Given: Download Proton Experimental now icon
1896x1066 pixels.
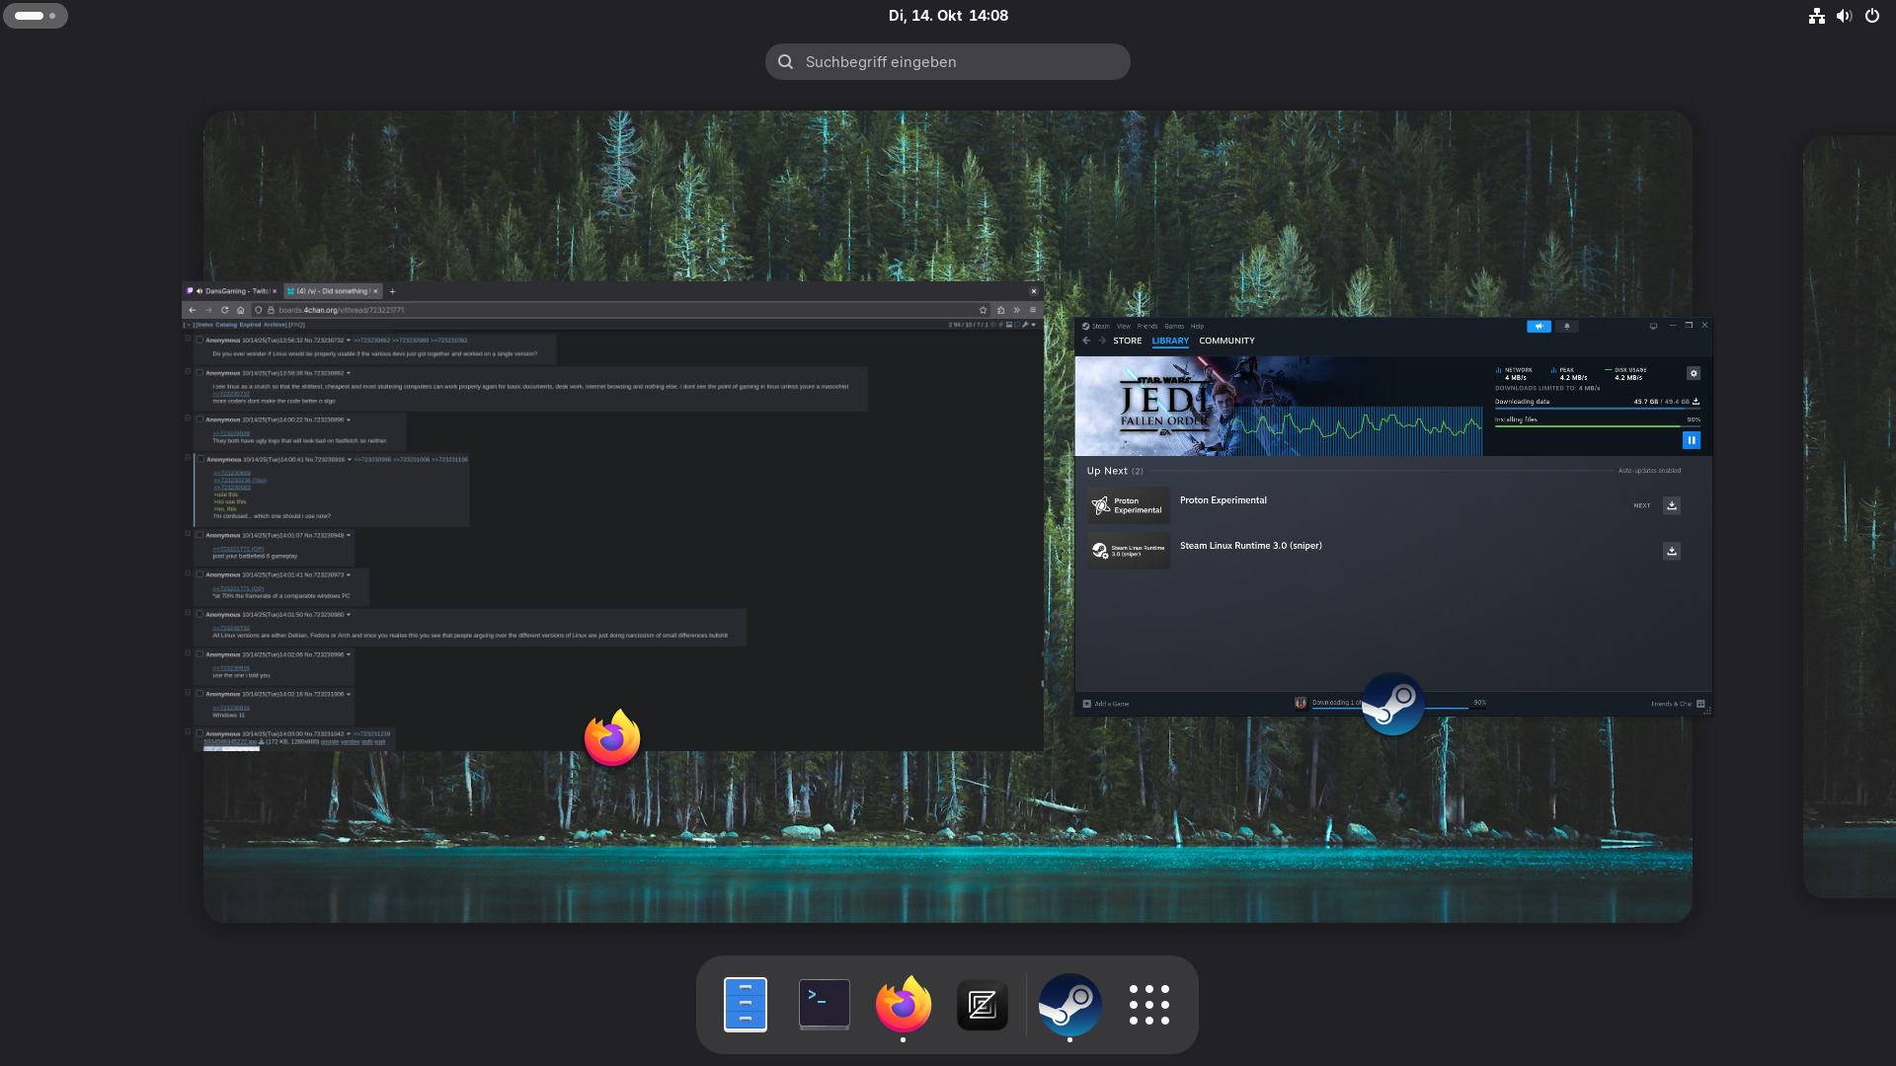Looking at the screenshot, I should (x=1672, y=505).
